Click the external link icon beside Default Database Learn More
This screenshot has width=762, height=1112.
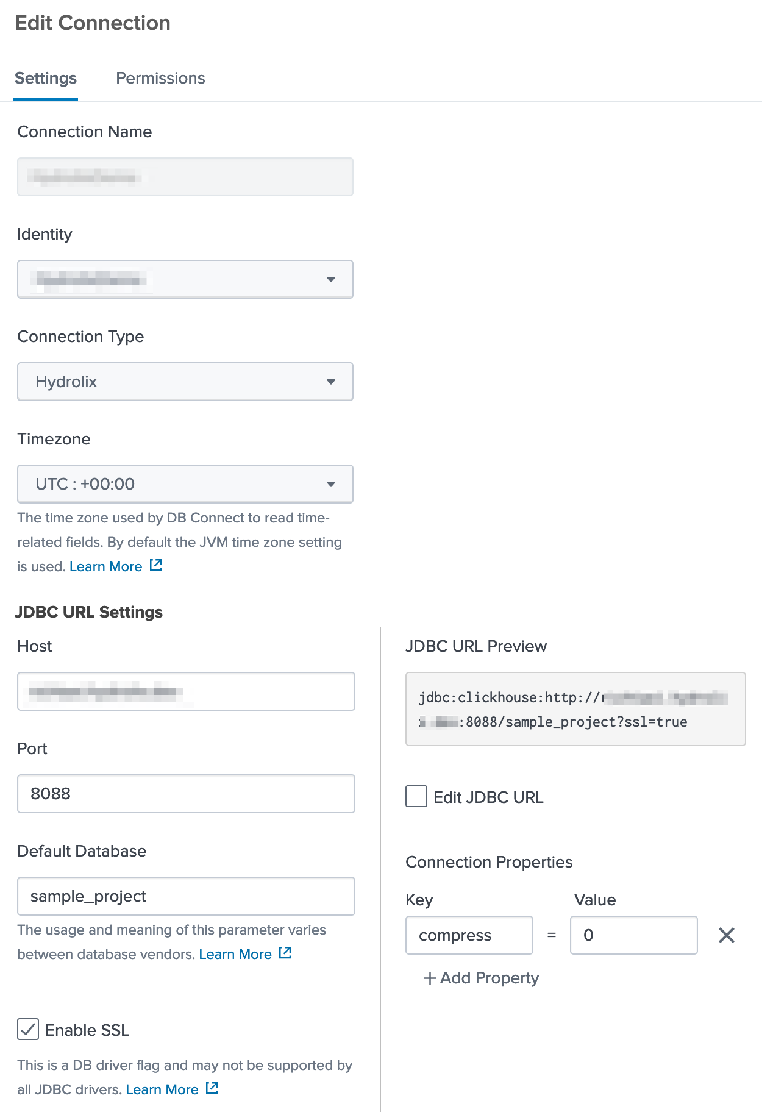pos(285,953)
